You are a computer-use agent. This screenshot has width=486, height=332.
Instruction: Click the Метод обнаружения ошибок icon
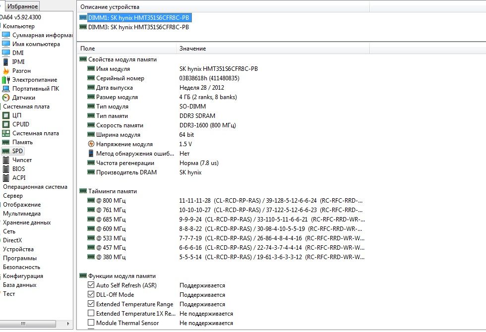pos(91,153)
